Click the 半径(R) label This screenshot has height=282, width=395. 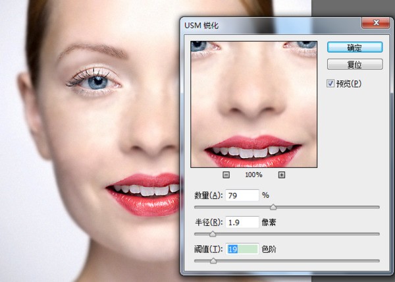click(208, 223)
